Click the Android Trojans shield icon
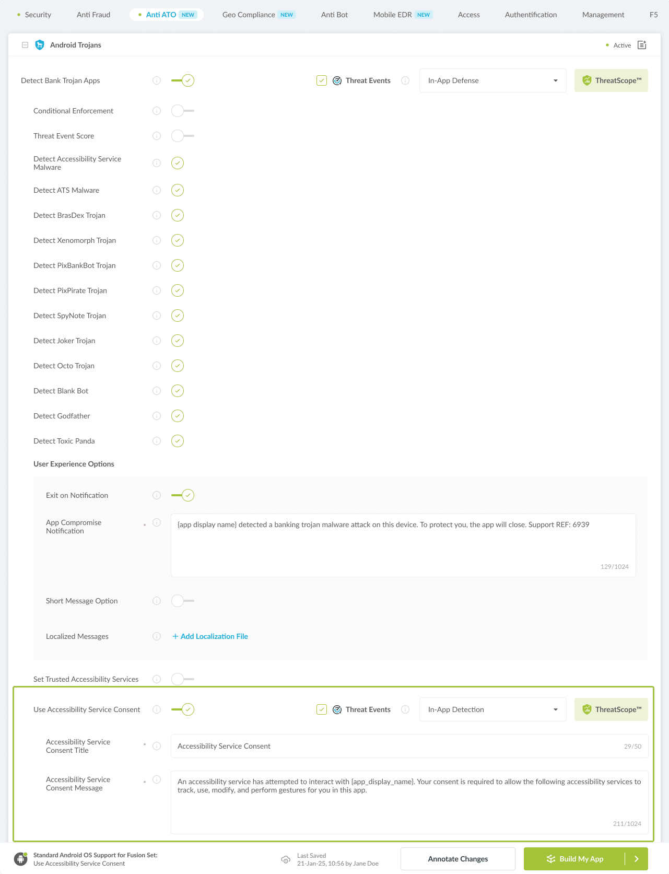 coord(40,45)
